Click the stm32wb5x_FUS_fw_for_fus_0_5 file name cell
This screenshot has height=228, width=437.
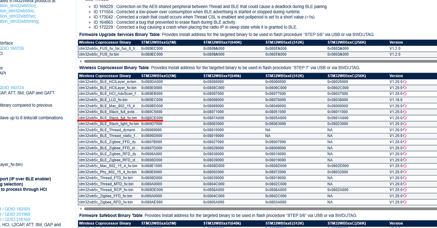tap(108, 49)
